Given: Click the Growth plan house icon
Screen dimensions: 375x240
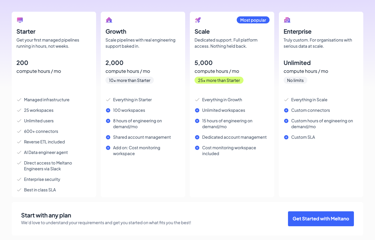Looking at the screenshot, I should tap(109, 20).
